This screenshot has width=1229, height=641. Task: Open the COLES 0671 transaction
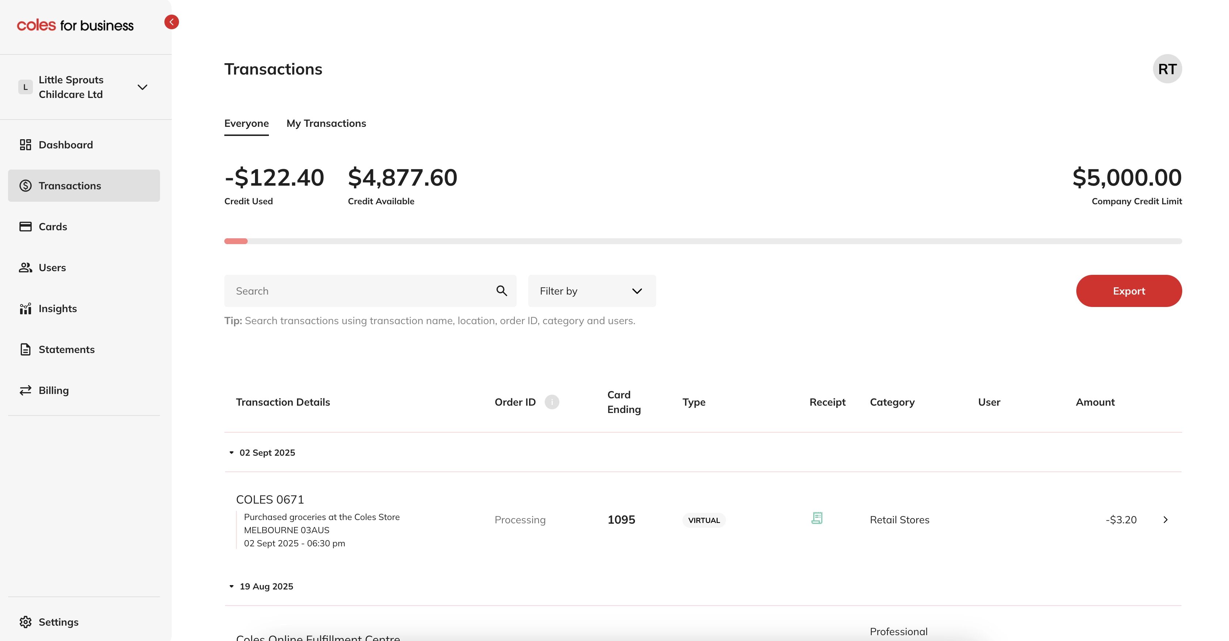(703, 520)
